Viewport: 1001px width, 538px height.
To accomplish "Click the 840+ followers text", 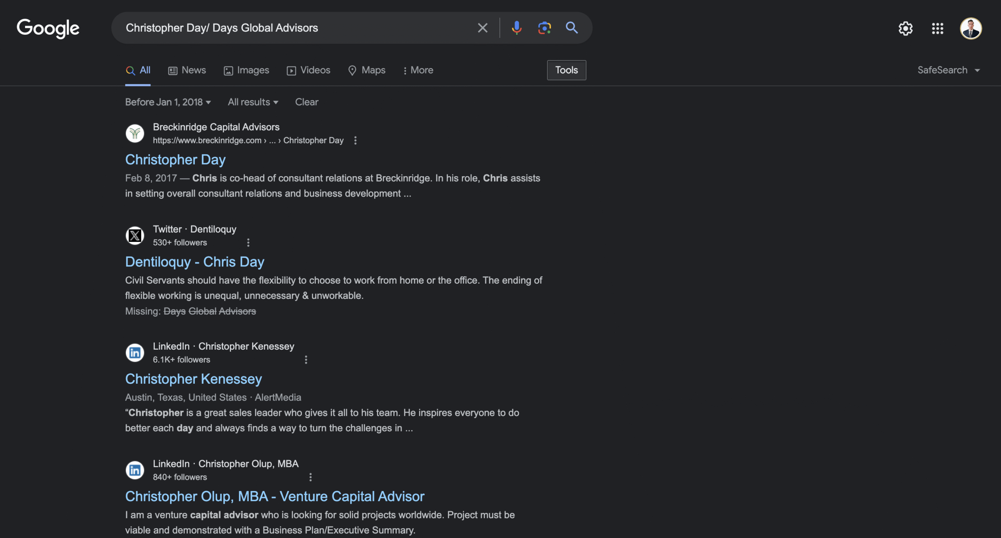I will click(x=180, y=477).
